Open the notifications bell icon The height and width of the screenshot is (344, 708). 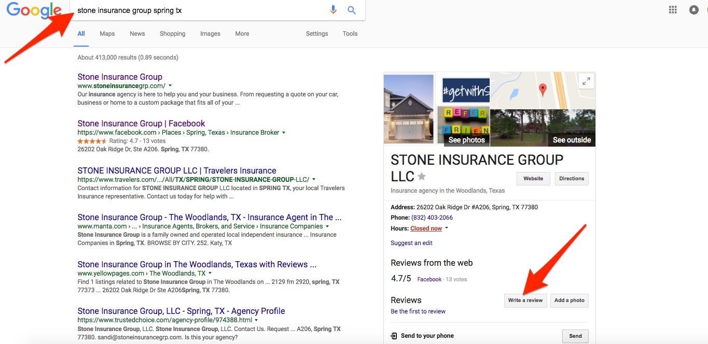coord(694,10)
